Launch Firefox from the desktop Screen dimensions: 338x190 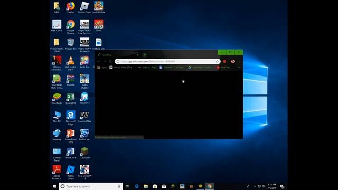point(70,7)
